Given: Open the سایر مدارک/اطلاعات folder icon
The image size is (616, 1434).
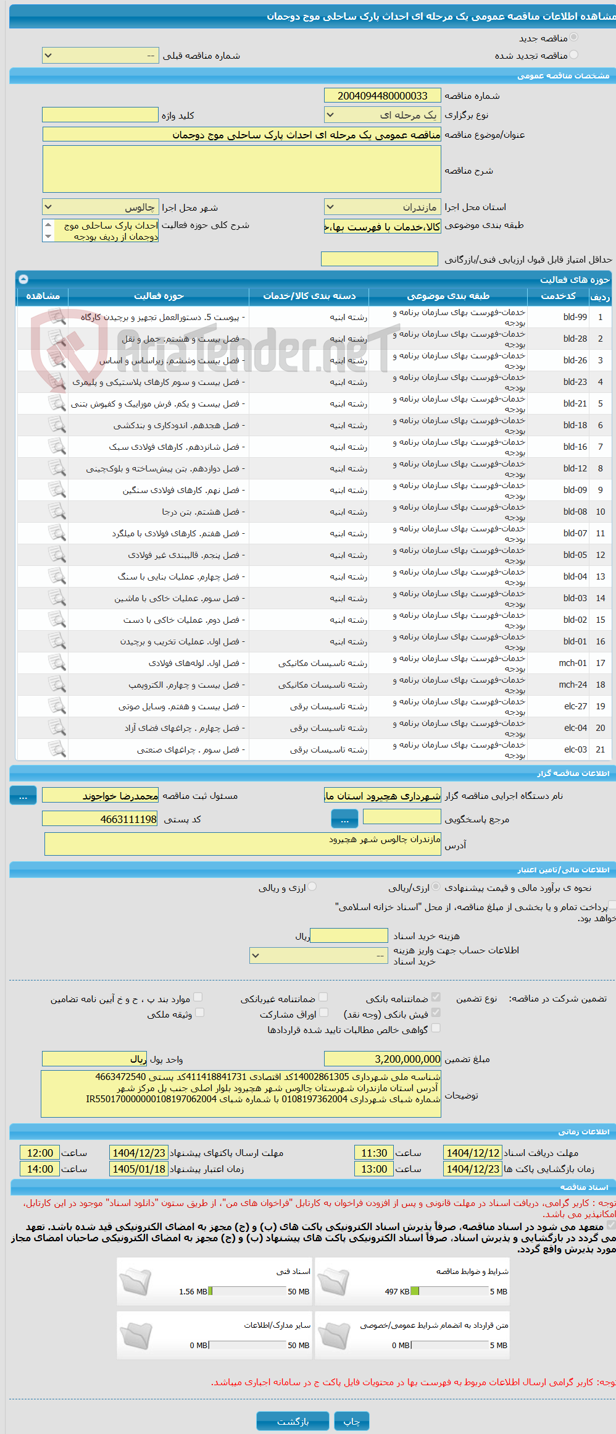Looking at the screenshot, I should [135, 1335].
